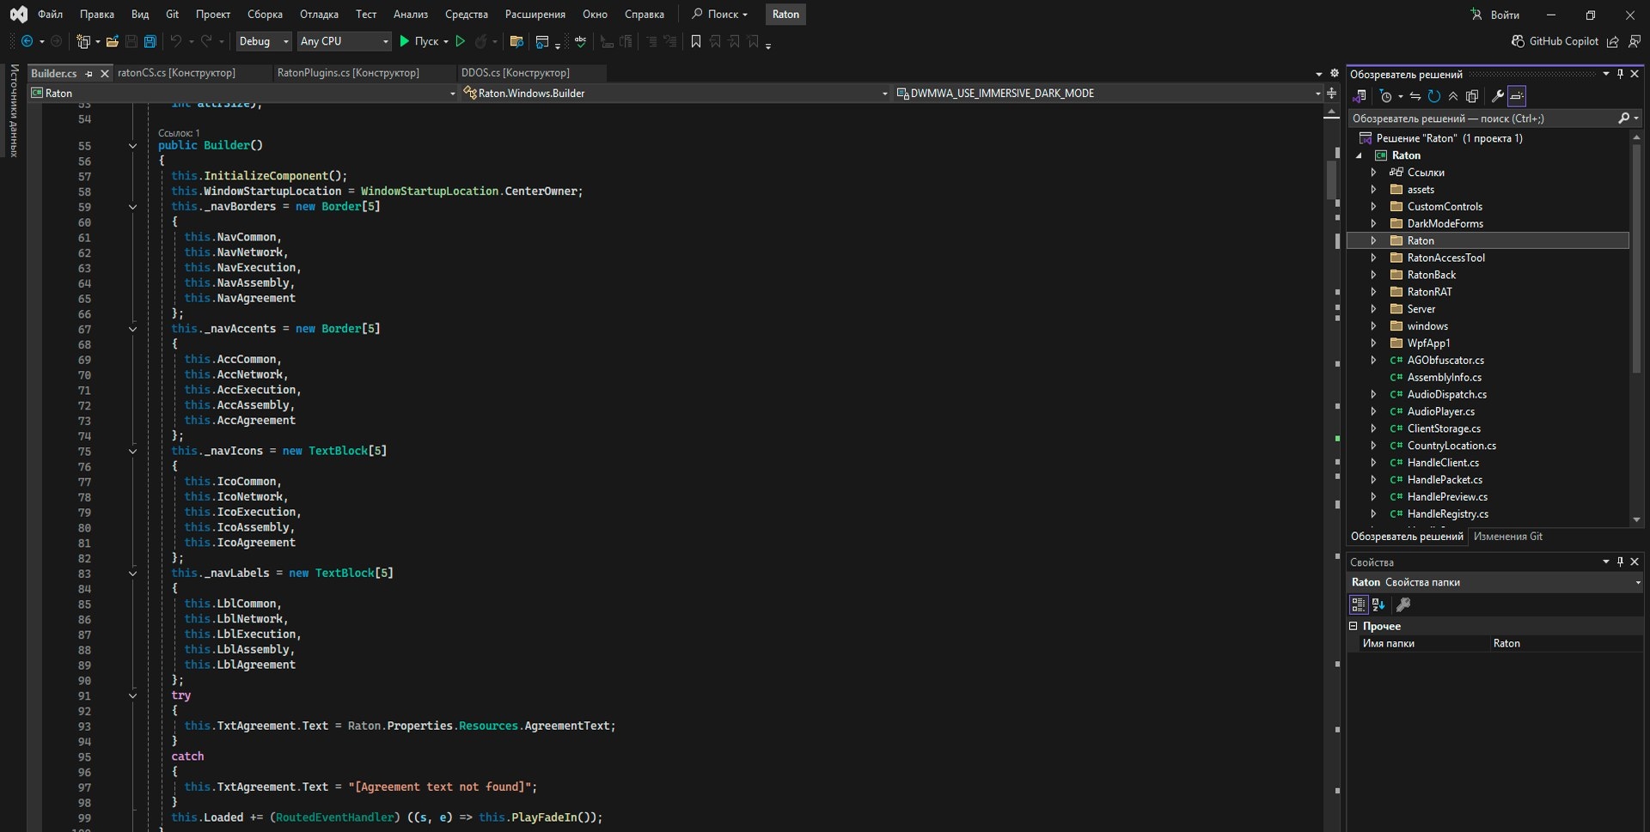Viewport: 1650px width, 832px height.
Task: Collapse the Прочее section in Properties
Action: (1354, 627)
